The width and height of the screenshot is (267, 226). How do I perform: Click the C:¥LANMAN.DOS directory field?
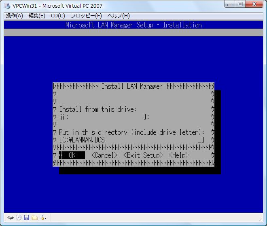coord(132,140)
